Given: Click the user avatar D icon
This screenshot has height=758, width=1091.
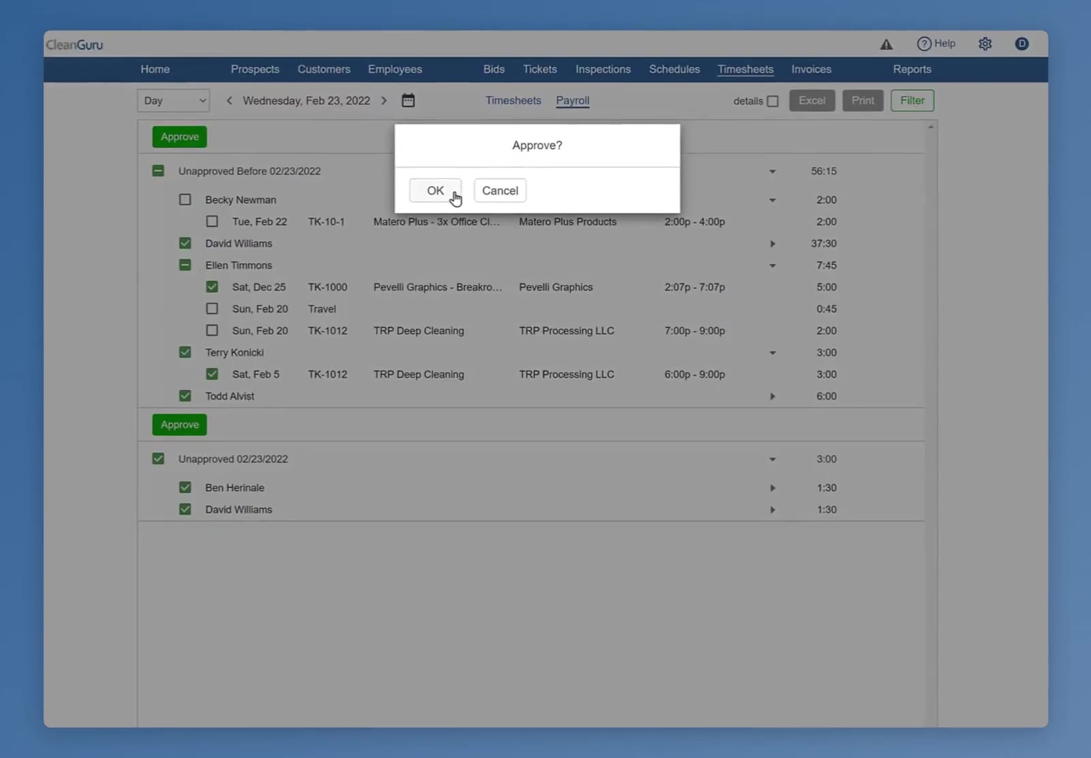Looking at the screenshot, I should (1021, 44).
